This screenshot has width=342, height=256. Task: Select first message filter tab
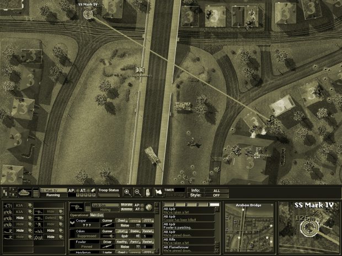(169, 205)
